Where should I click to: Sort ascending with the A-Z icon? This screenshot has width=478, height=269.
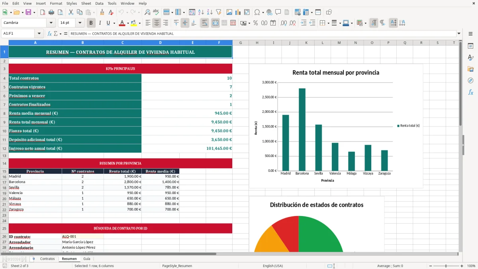(201, 12)
